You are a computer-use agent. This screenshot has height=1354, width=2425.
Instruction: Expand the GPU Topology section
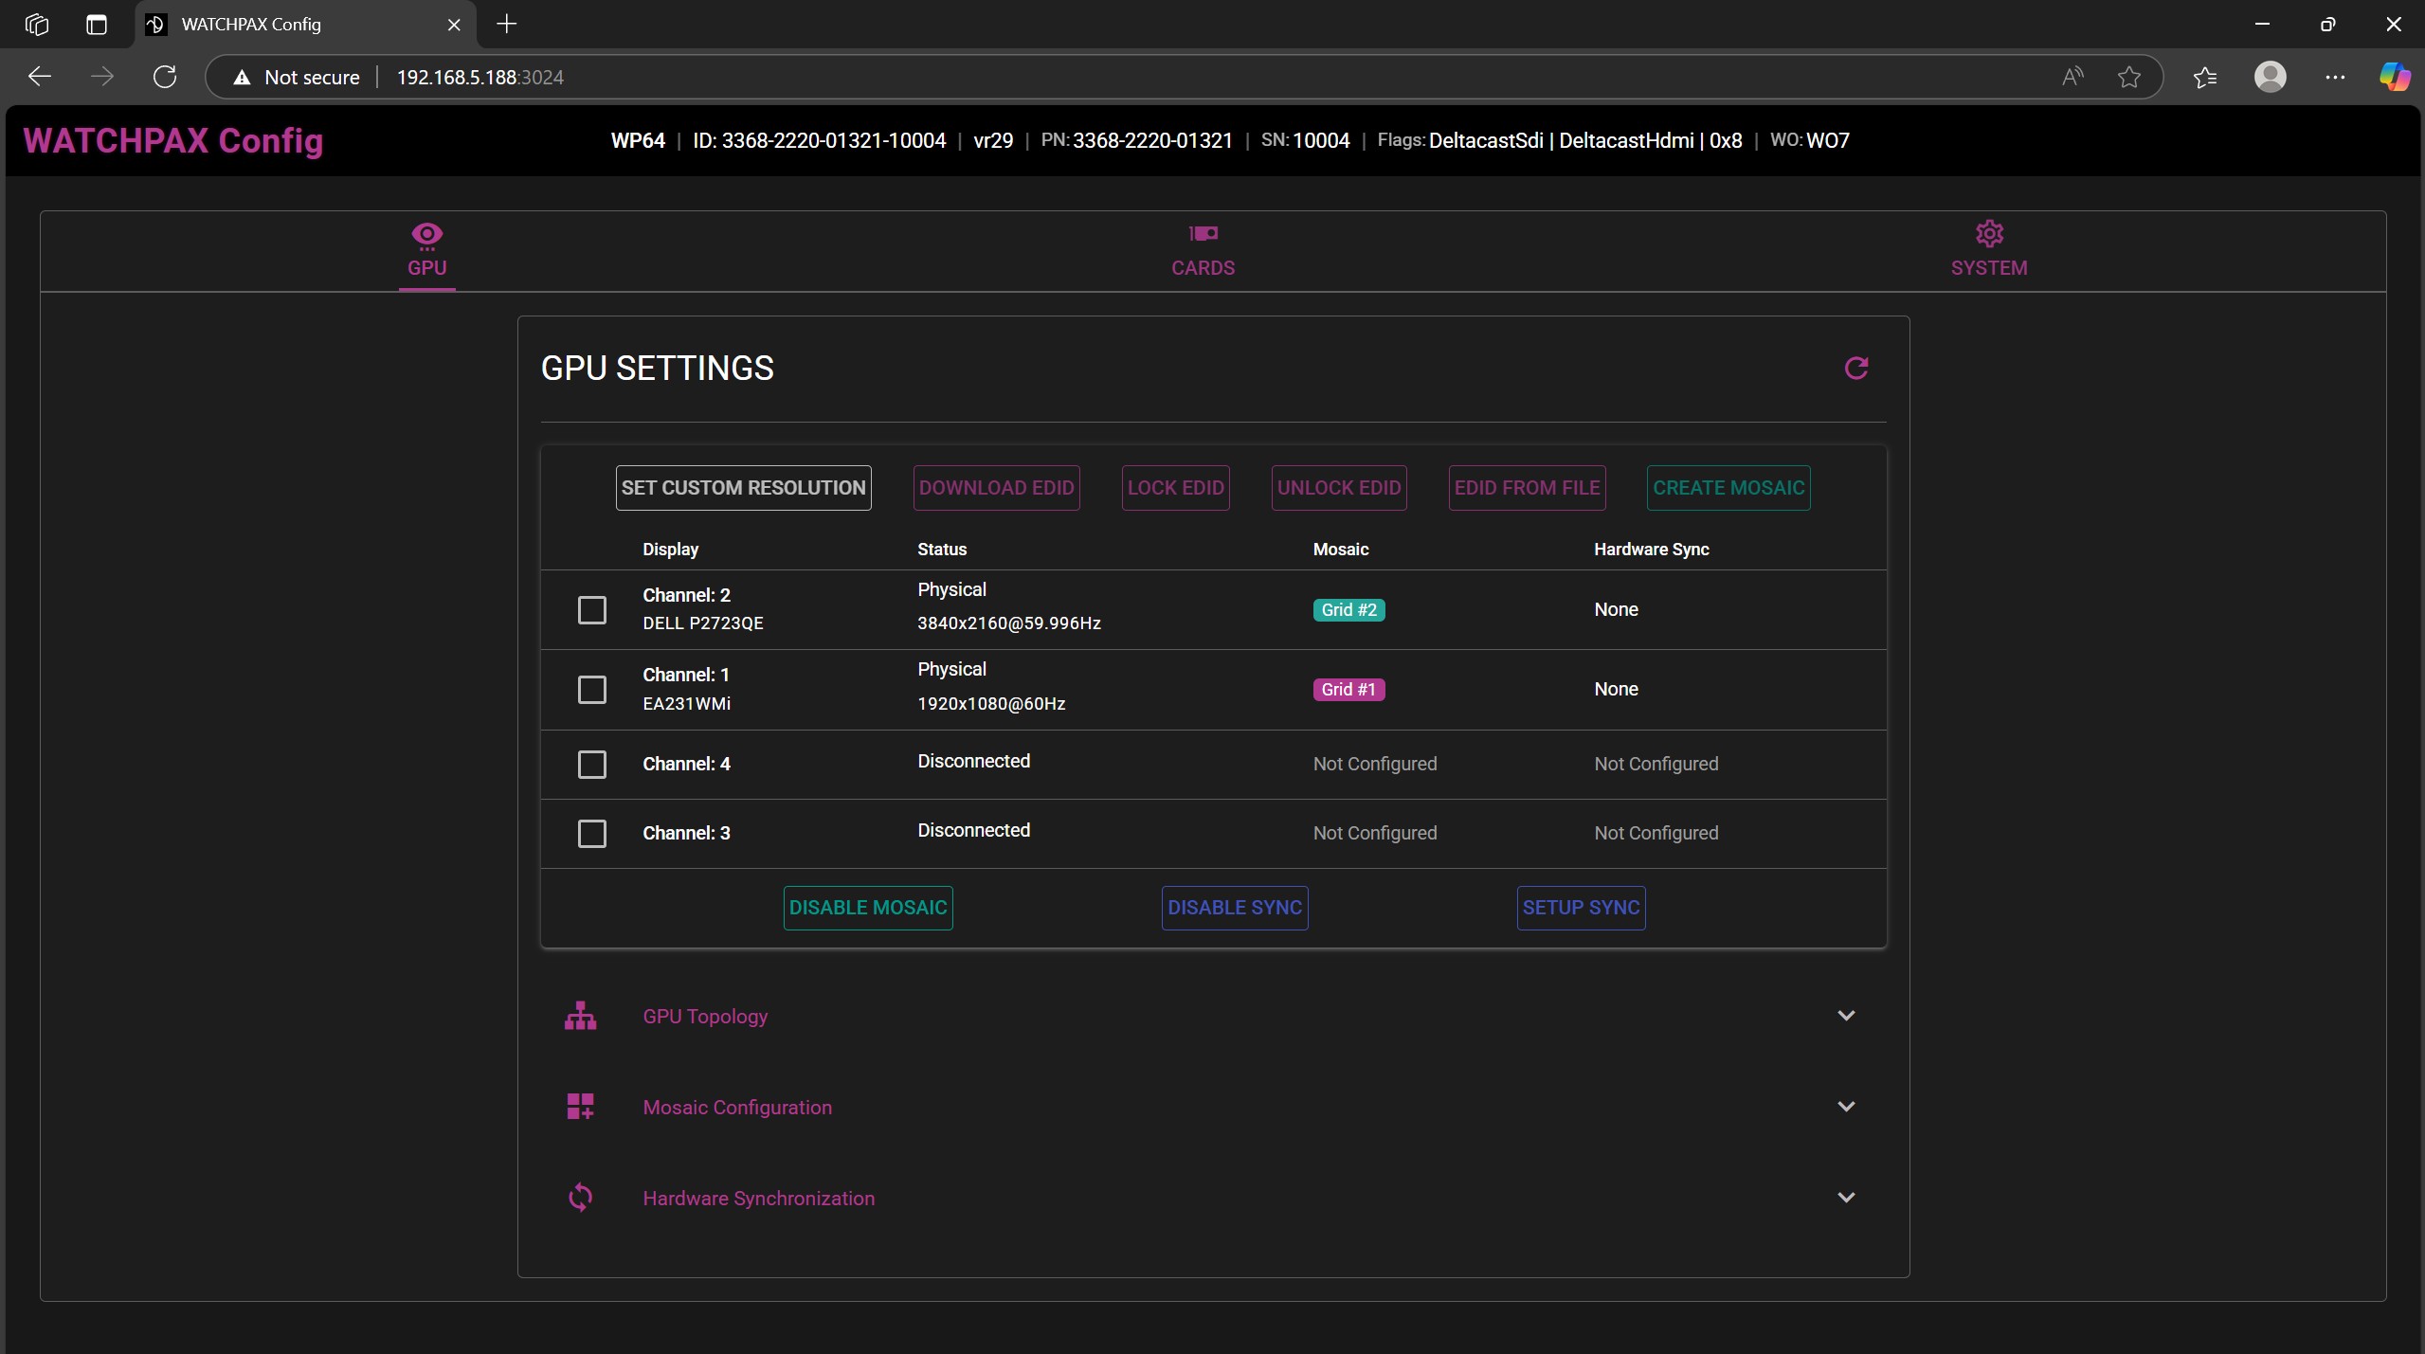(x=1846, y=1015)
